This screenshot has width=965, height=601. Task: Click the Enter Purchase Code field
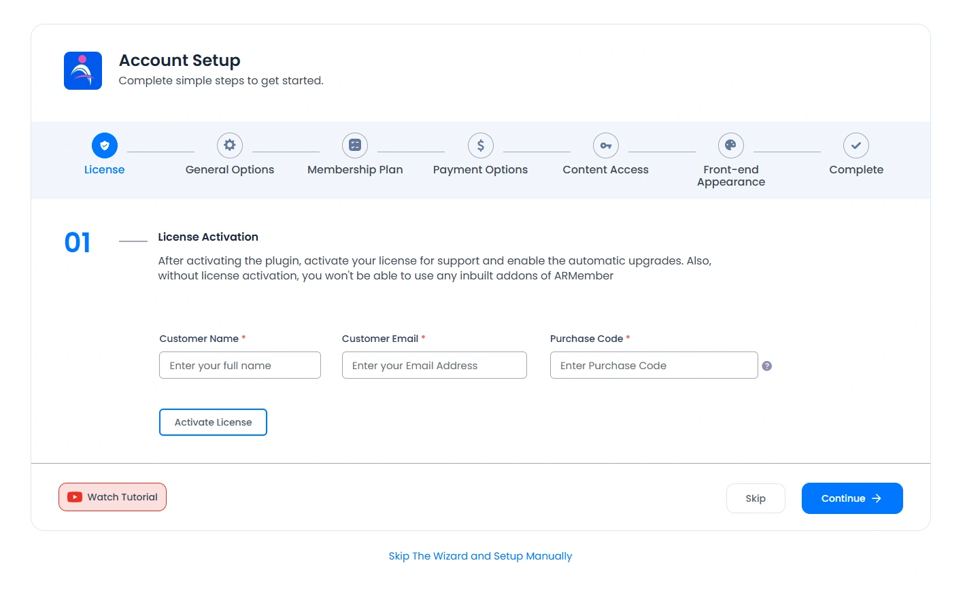tap(654, 365)
